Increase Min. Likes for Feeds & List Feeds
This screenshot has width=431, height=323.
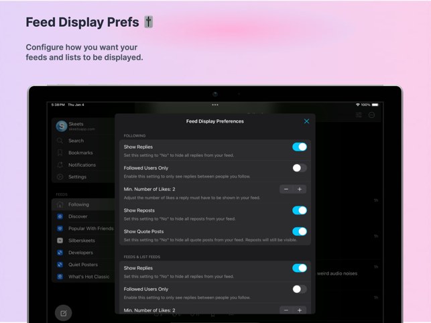pyautogui.click(x=300, y=310)
